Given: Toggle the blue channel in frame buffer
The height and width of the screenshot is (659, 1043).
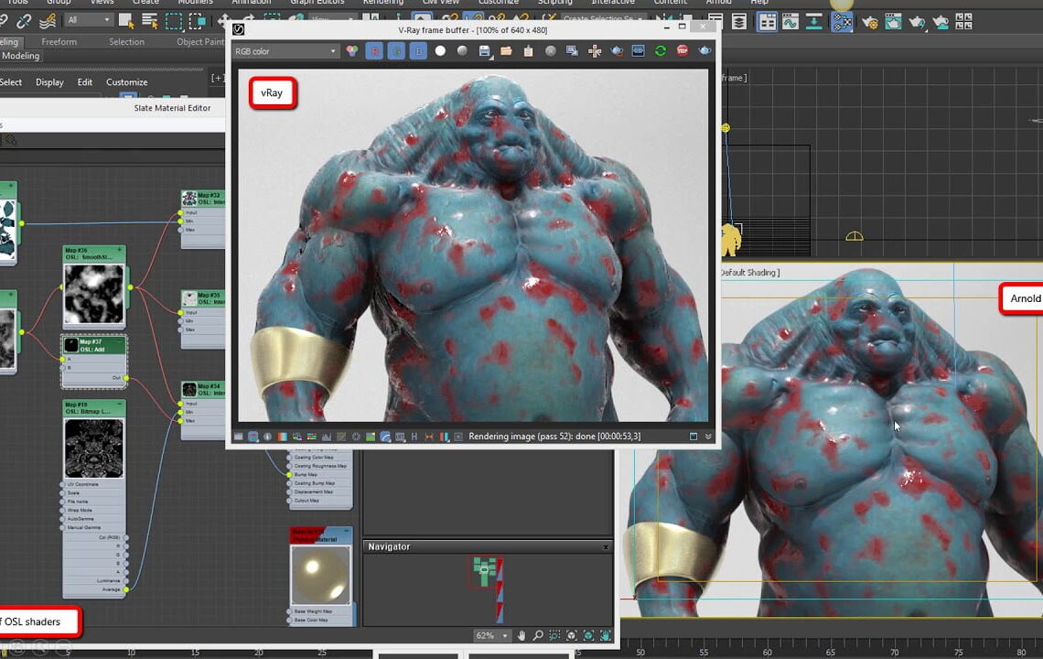Looking at the screenshot, I should tap(418, 51).
